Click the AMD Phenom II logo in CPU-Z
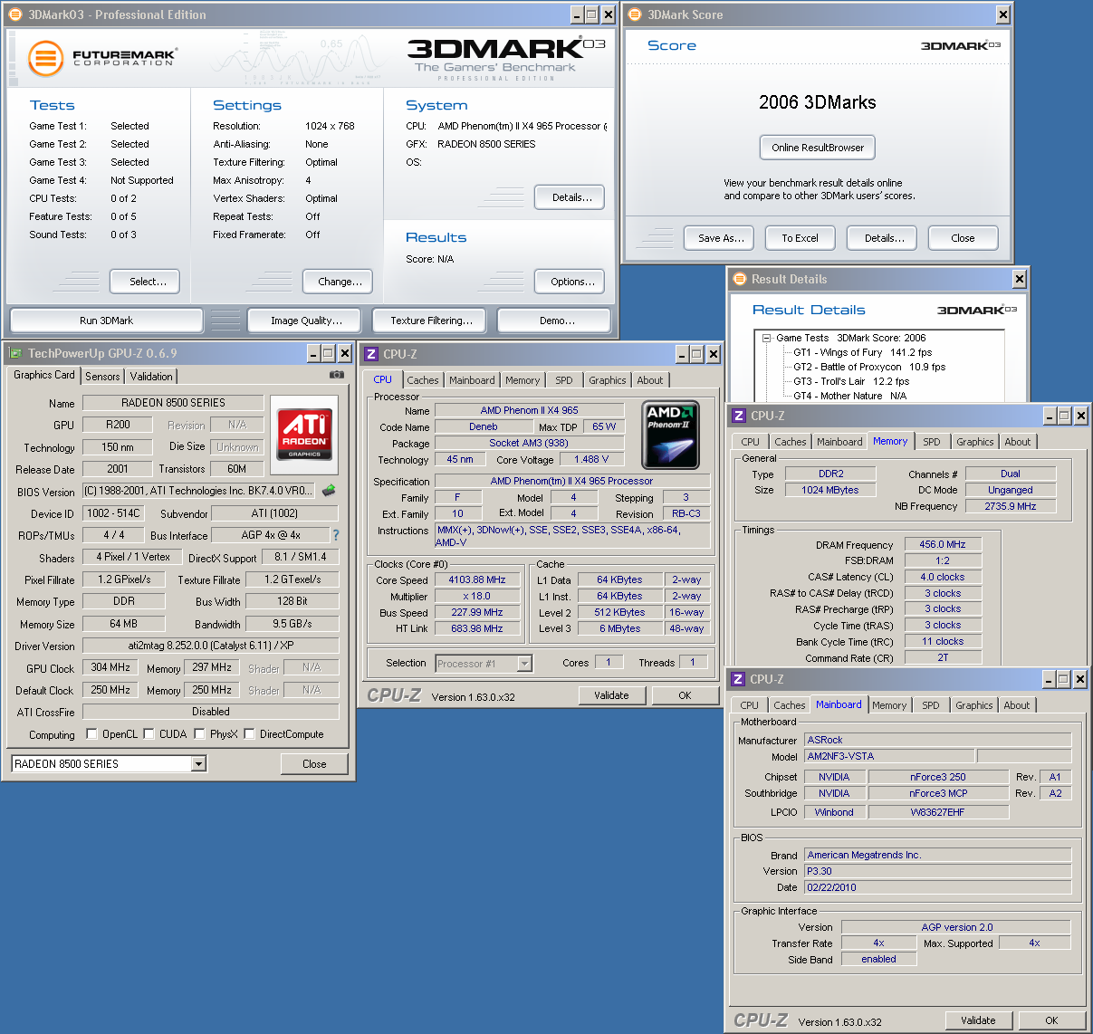This screenshot has width=1093, height=1034. click(671, 435)
